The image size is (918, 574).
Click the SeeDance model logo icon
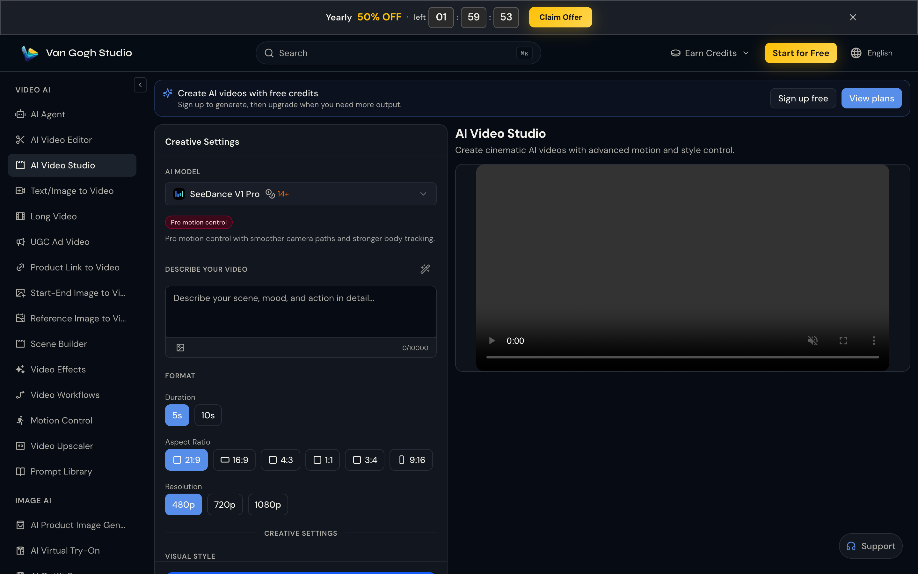click(179, 194)
